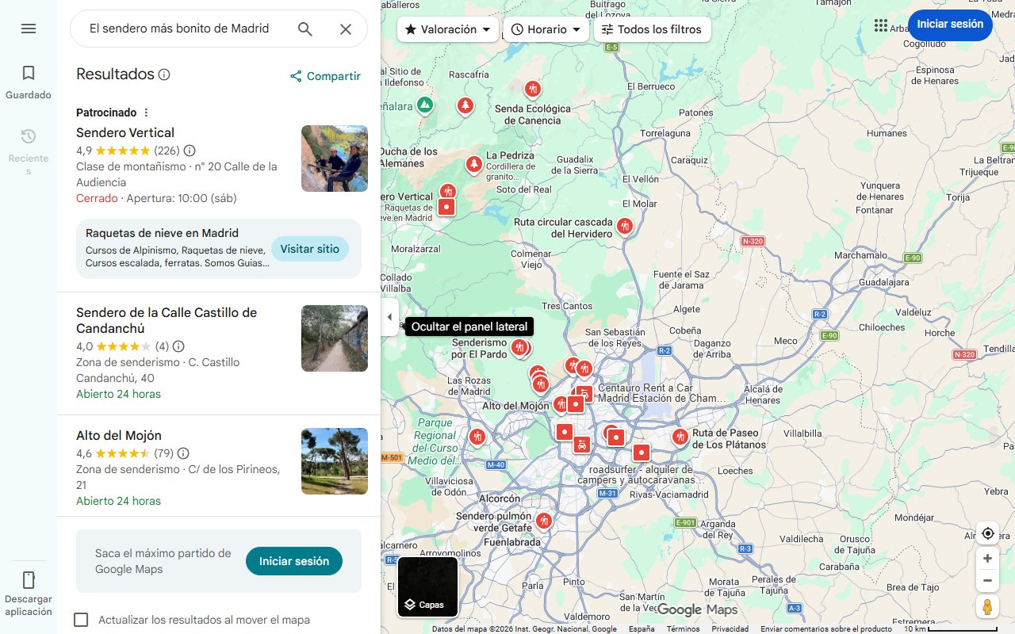
Task: Center the map with the location icon
Action: [987, 533]
